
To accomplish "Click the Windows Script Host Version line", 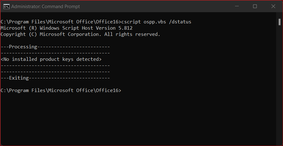I will pyautogui.click(x=67, y=28).
